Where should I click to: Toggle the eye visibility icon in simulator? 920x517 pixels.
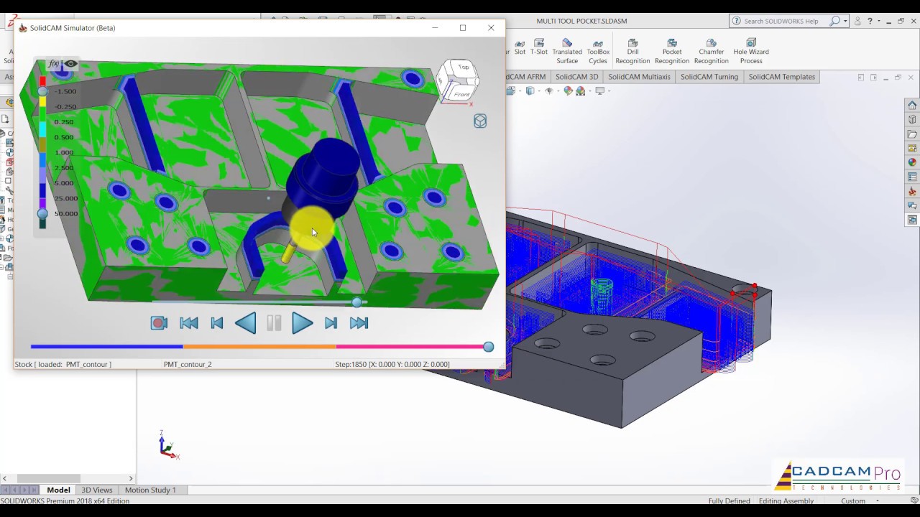[x=70, y=64]
